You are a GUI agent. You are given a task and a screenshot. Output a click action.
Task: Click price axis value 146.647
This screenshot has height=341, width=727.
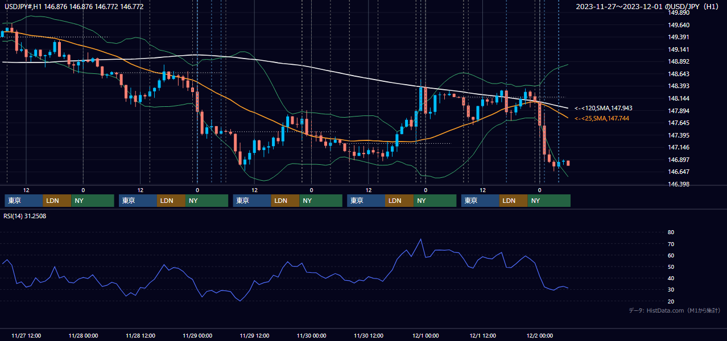679,172
